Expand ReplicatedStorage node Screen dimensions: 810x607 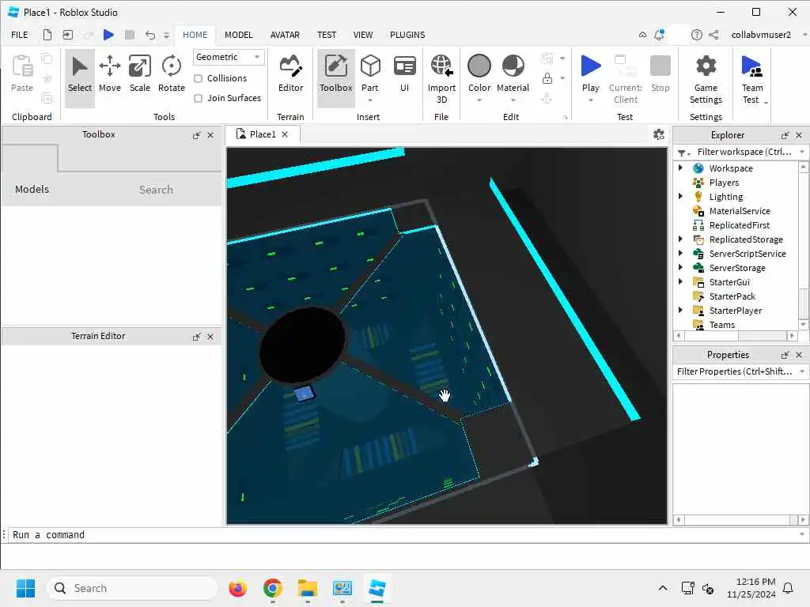tap(680, 239)
